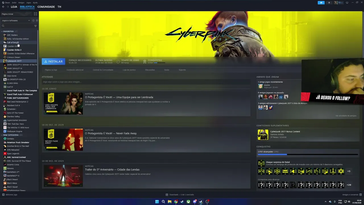364x205 pixels.
Task: Go to the LOJA tab
Action: (14, 7)
